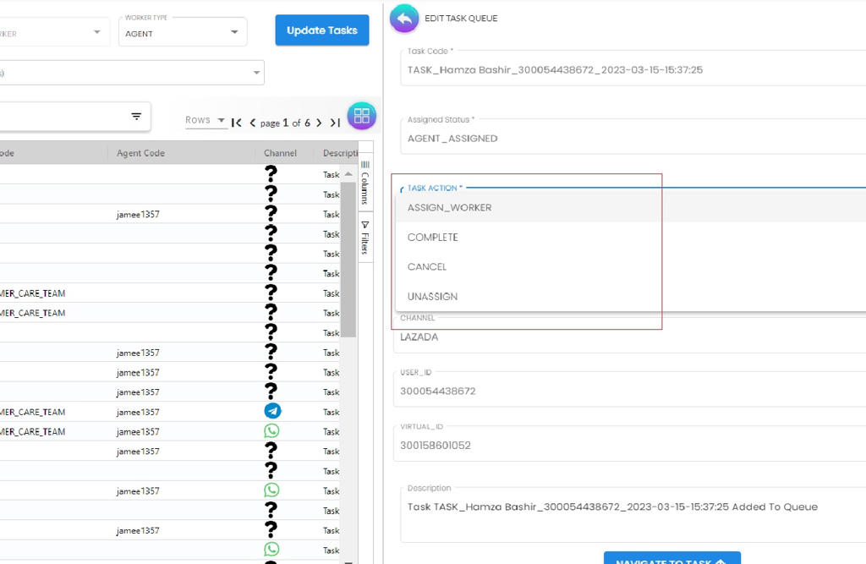Go to next page of table
Screen dimensions: 866x564
coord(319,123)
